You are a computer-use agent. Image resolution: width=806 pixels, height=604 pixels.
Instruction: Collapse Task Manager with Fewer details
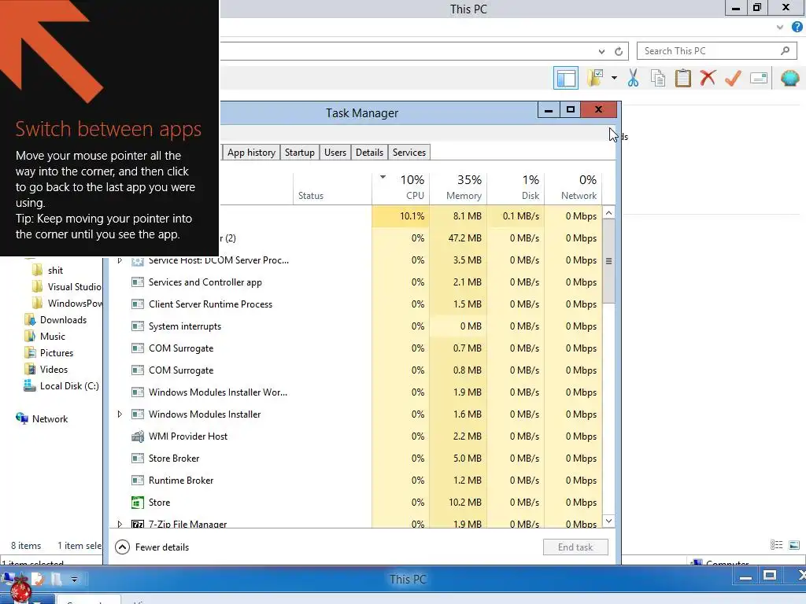tap(152, 547)
